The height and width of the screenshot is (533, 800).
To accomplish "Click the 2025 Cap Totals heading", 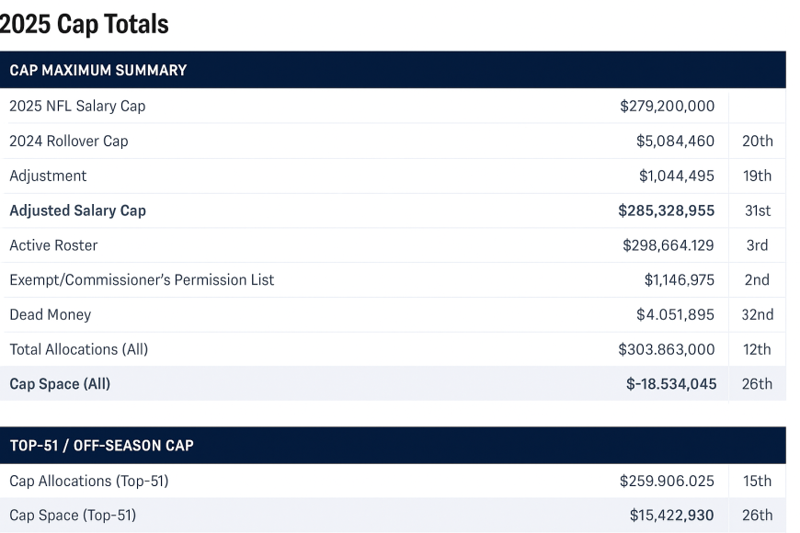I will click(x=85, y=24).
